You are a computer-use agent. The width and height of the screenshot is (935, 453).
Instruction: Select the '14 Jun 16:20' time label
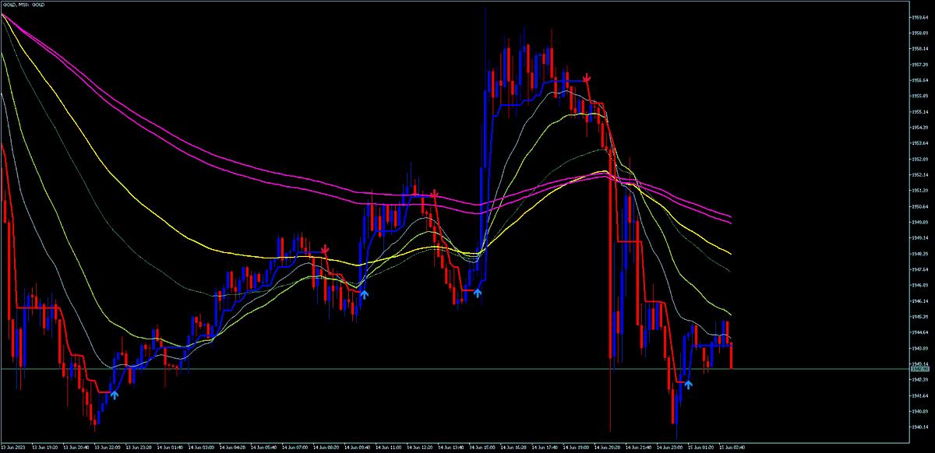(513, 448)
